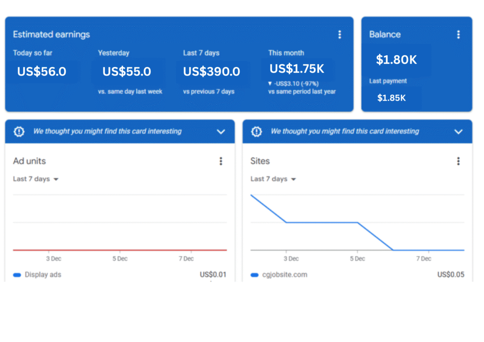Select the cgjobsite.com site label
The image size is (484, 342).
point(285,275)
